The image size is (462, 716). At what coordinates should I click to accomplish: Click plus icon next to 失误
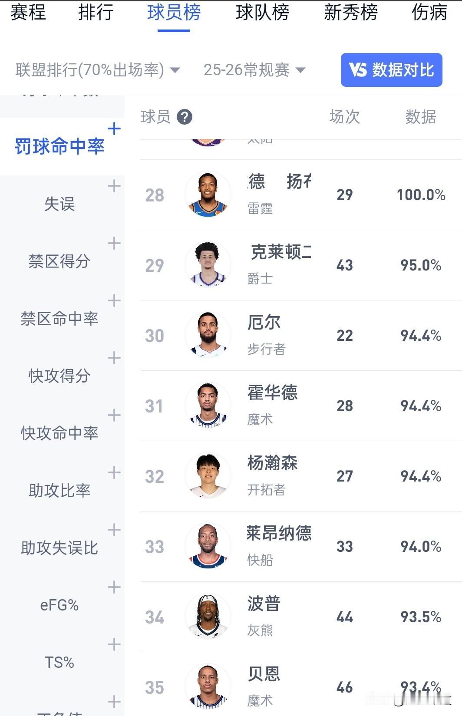pos(114,186)
